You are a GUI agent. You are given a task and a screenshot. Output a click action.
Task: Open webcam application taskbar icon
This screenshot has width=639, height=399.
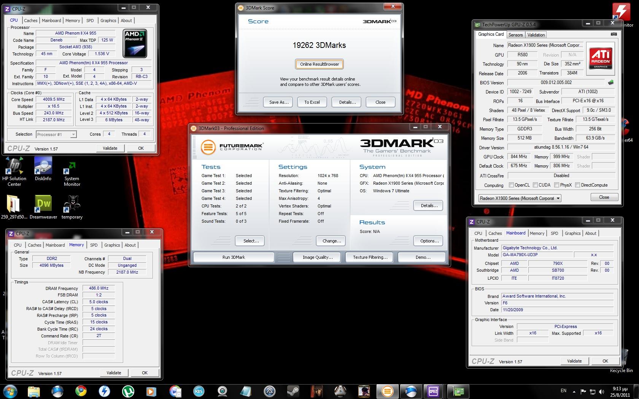point(222,391)
